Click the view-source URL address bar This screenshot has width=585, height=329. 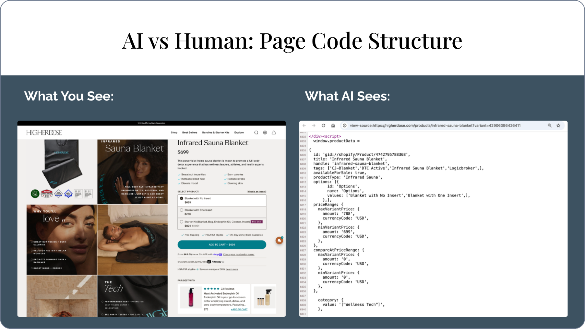coord(435,125)
